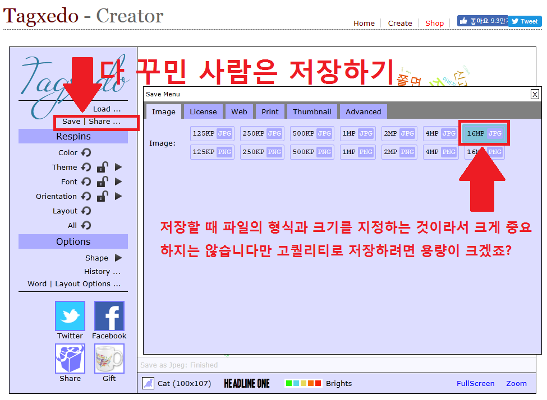Toggle the Orientation lock
Screen dimensions: 547x400
tap(103, 197)
